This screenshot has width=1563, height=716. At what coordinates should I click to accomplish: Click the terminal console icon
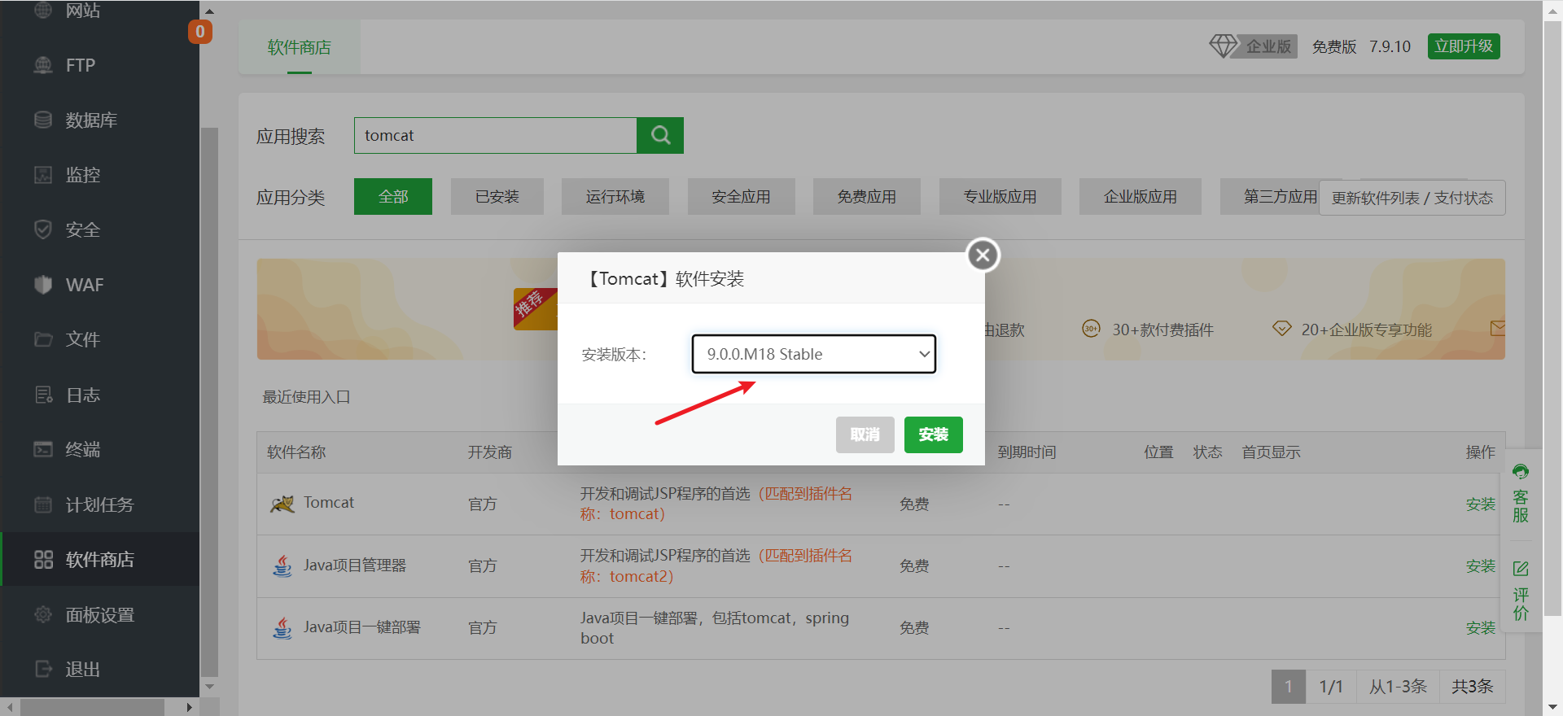(43, 449)
